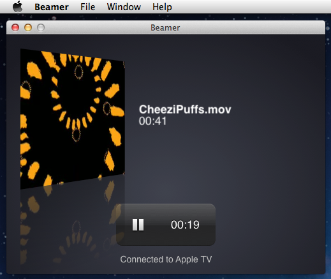Image resolution: width=331 pixels, height=279 pixels.
Task: Click the Beamer window title text
Action: click(165, 27)
